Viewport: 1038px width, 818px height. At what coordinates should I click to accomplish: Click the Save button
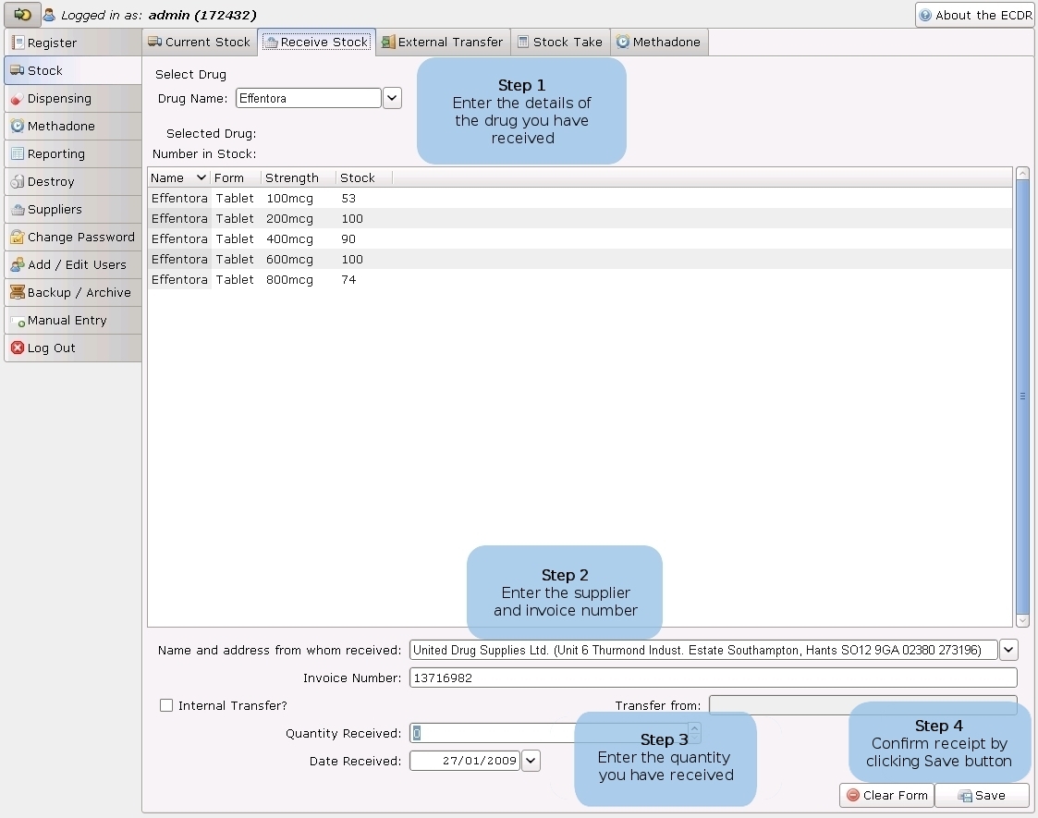(x=982, y=795)
